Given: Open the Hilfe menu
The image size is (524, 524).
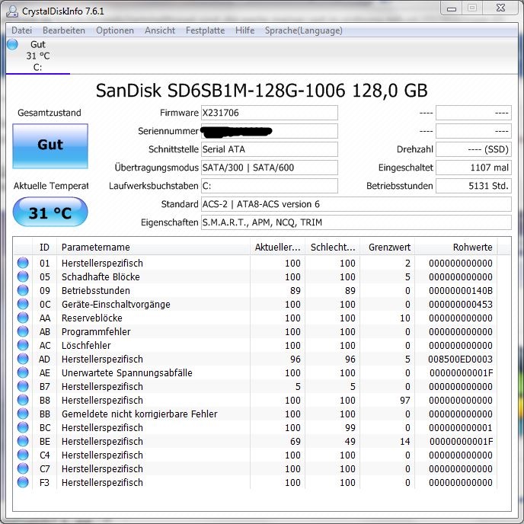Looking at the screenshot, I should pos(245,30).
